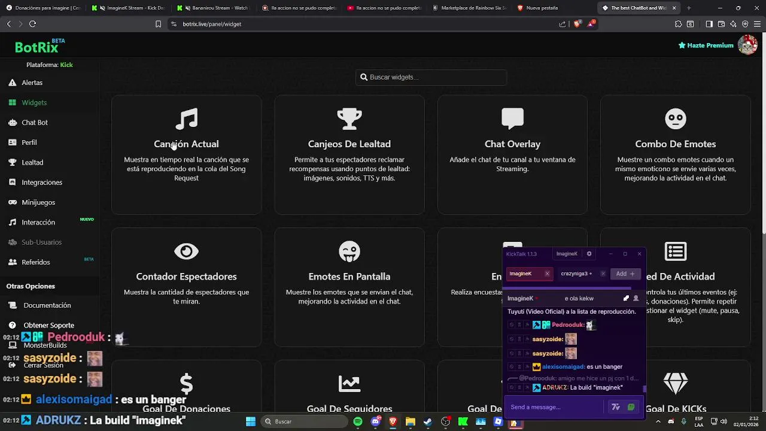766x431 pixels.
Task: Reload the page with the refresh icon
Action: tap(32, 24)
